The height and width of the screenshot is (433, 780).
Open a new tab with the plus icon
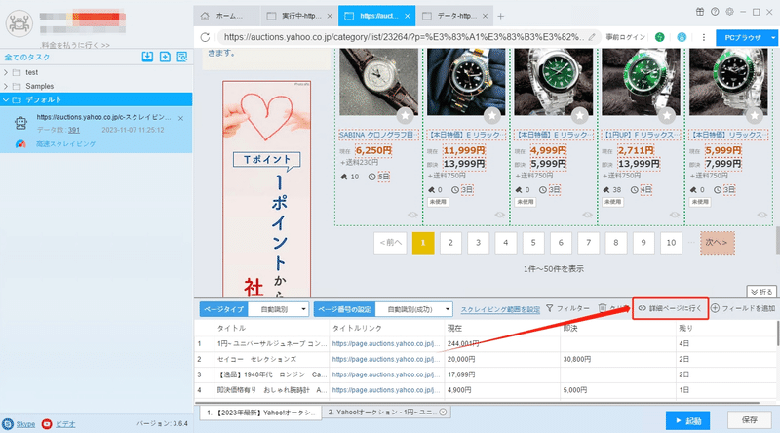[x=501, y=16]
